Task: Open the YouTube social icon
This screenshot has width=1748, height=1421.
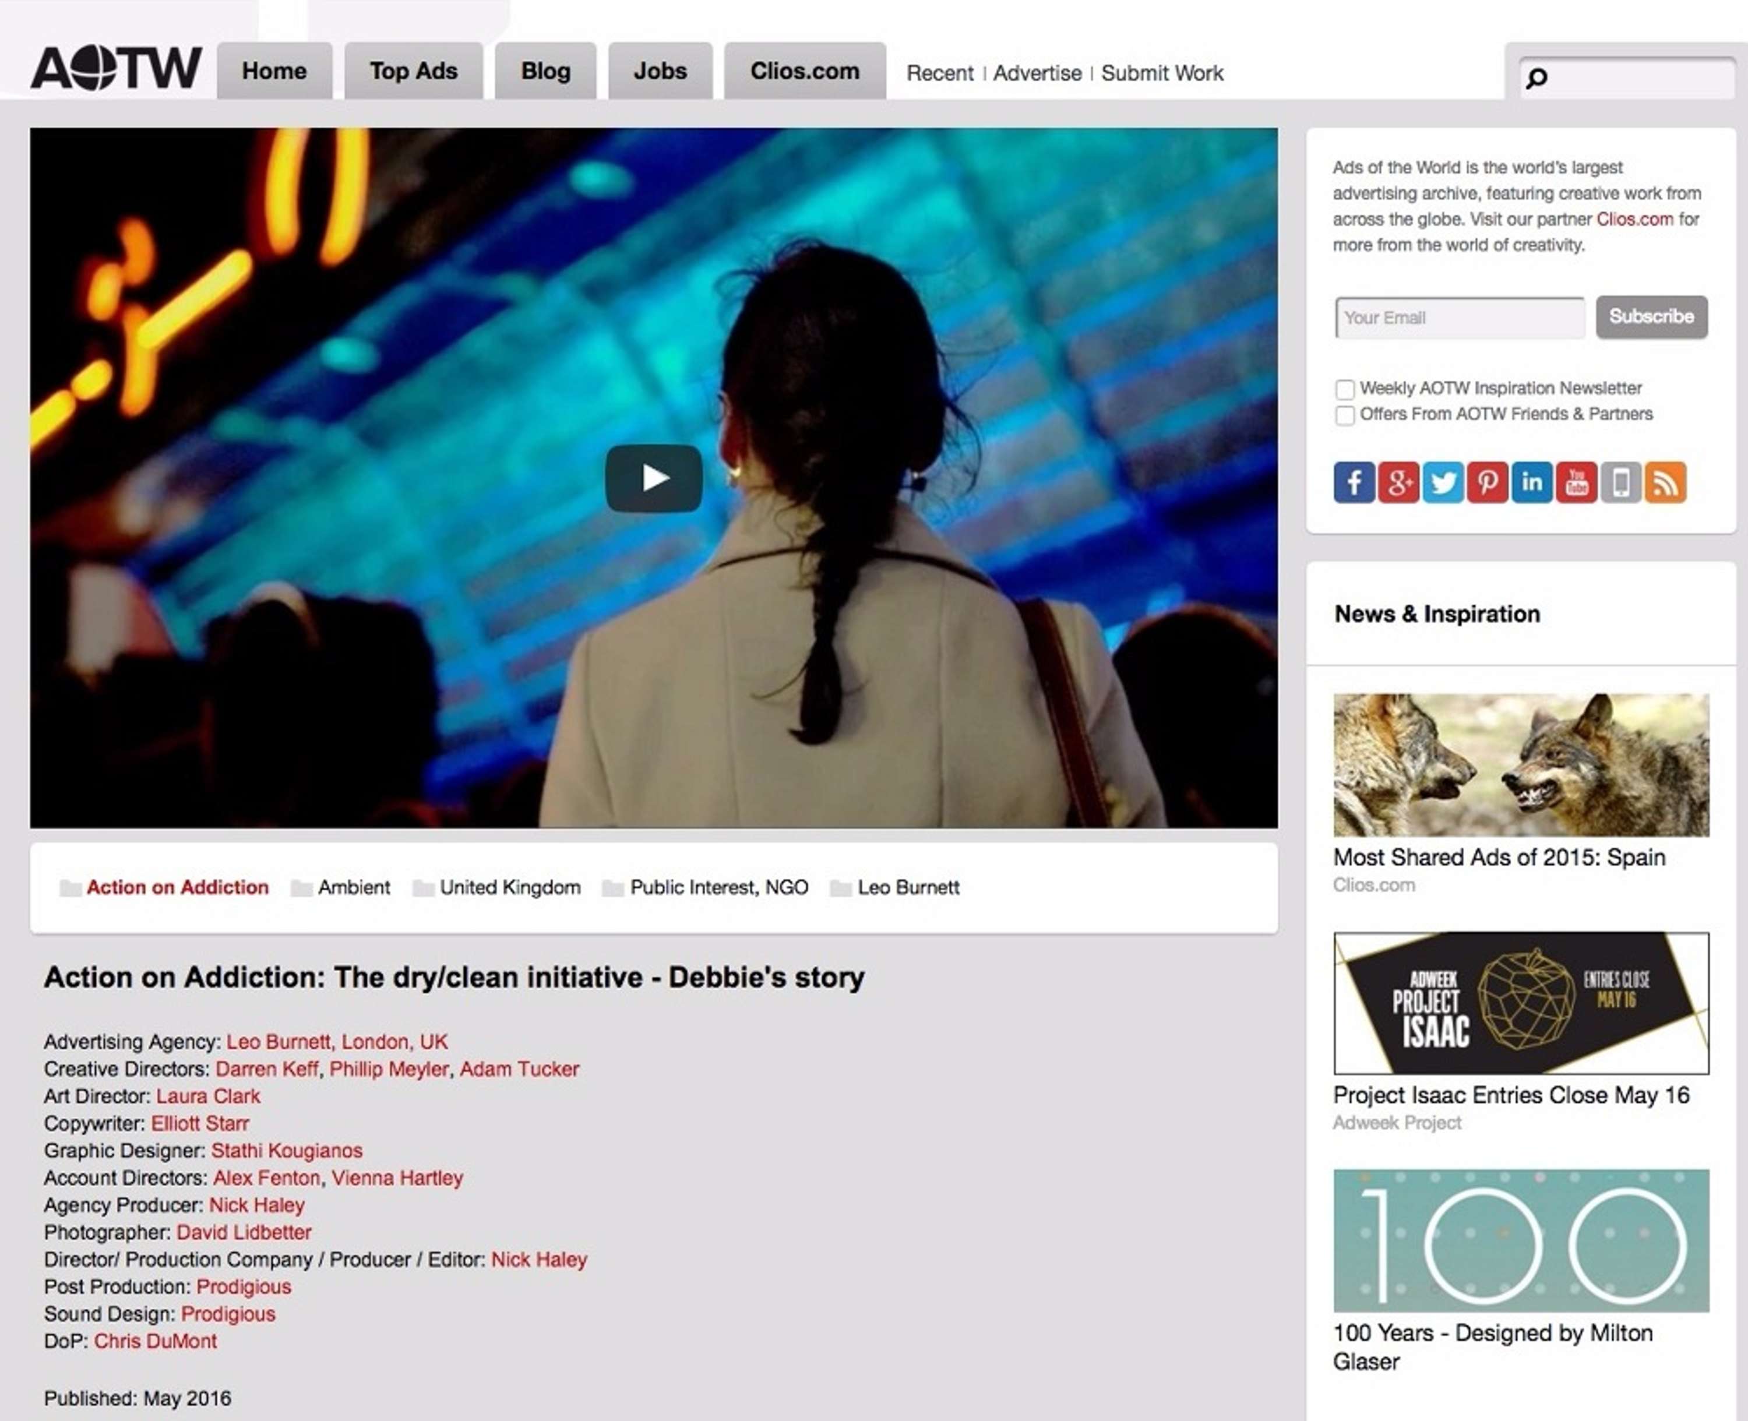Action: click(1576, 482)
